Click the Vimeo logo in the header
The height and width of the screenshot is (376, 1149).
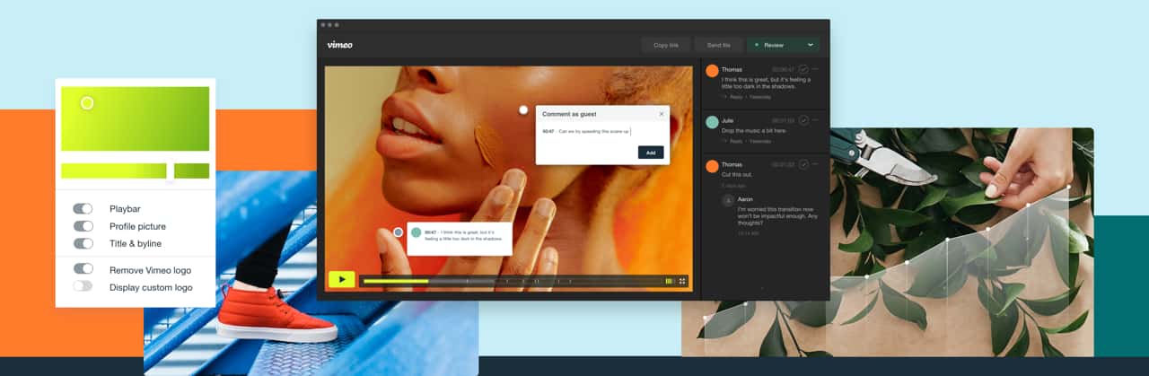point(339,44)
